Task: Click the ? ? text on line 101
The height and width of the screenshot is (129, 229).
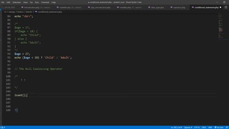Action: coord(23,80)
